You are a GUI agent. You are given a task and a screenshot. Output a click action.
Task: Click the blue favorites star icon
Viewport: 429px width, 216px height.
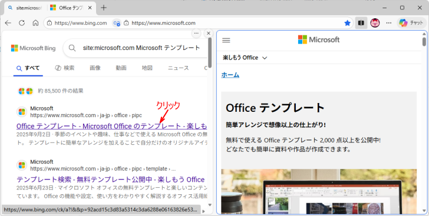[348, 23]
